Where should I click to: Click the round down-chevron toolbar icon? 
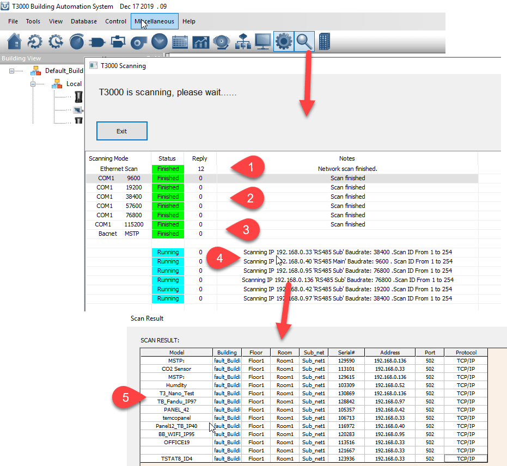pos(160,42)
